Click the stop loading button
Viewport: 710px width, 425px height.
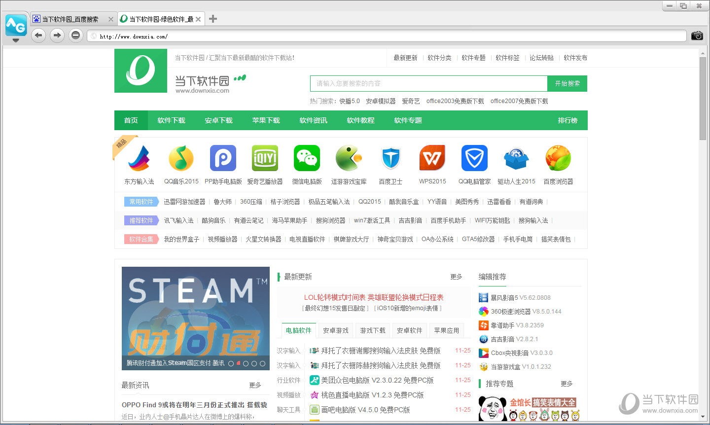click(x=75, y=35)
